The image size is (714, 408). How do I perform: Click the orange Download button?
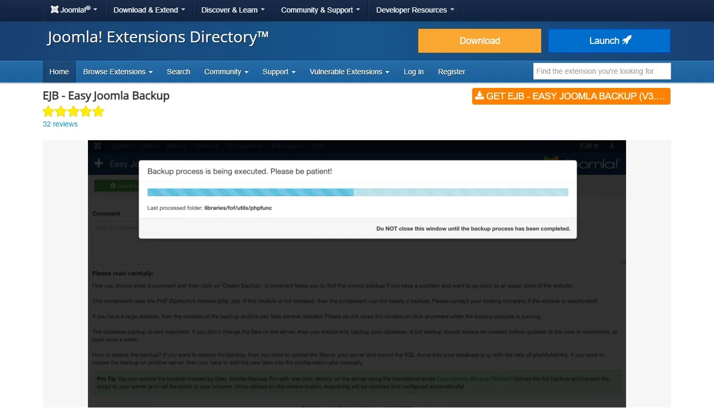479,41
